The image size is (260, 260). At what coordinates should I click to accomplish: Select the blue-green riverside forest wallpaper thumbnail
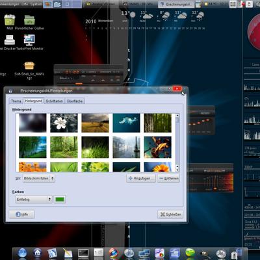32,147
